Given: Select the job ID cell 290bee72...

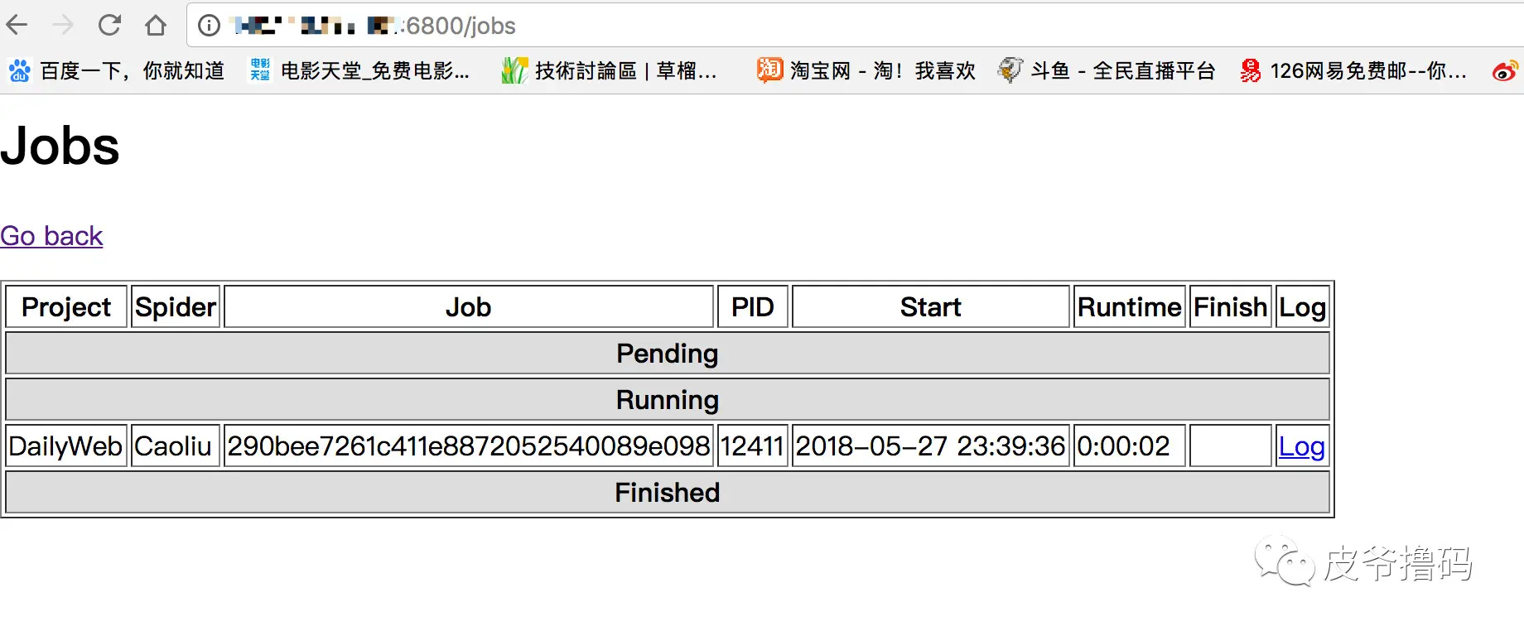Looking at the screenshot, I should pos(469,446).
